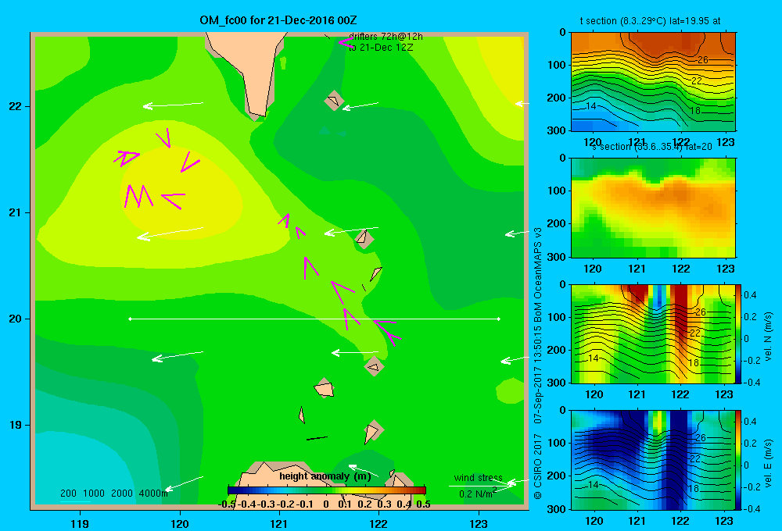Open the eastward velocity section panel
782x531 pixels.
click(653, 460)
